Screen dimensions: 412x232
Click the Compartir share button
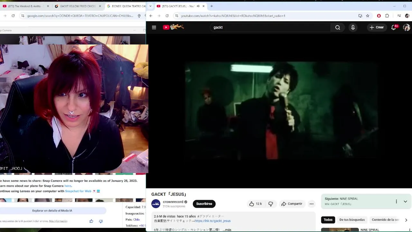click(292, 204)
